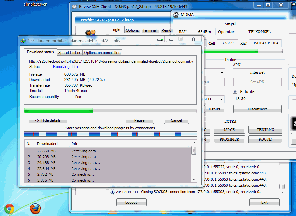Image resolution: width=296 pixels, height=216 pixels.
Task: Select connection row 4 with 22.644 MB
Action: 108,169
